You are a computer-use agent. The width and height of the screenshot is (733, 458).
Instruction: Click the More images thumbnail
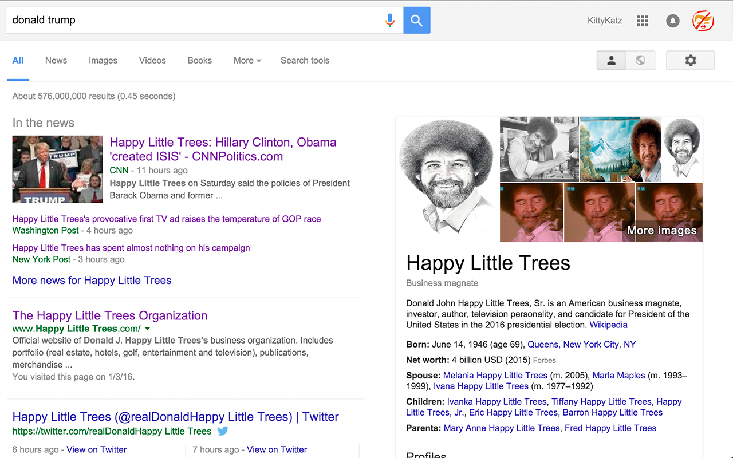coord(669,212)
